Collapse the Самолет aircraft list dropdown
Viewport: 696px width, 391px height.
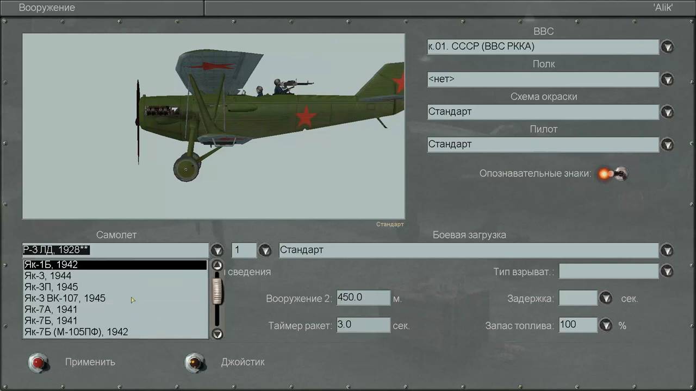point(217,250)
